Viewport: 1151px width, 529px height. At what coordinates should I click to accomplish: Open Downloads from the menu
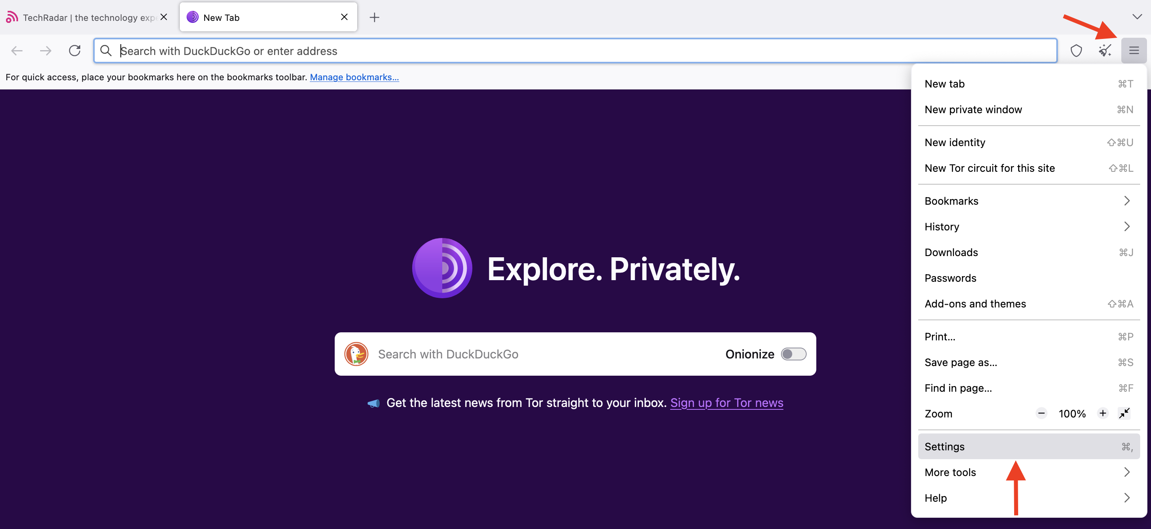click(1029, 252)
